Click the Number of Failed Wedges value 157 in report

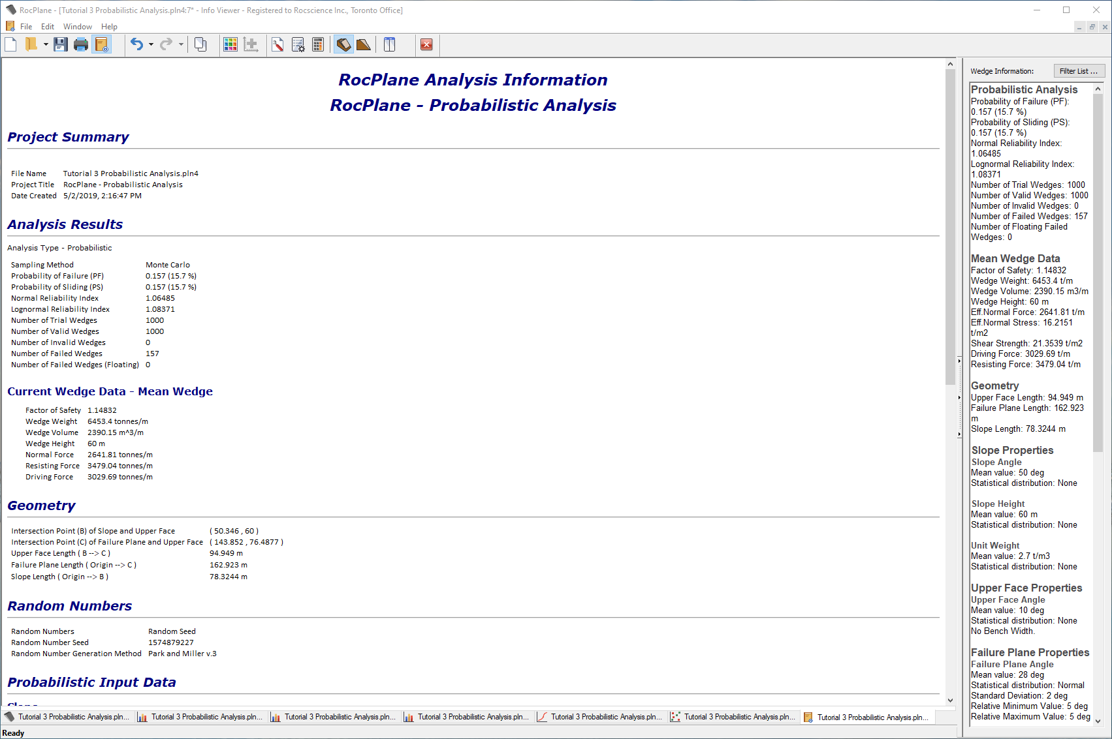[x=152, y=354]
